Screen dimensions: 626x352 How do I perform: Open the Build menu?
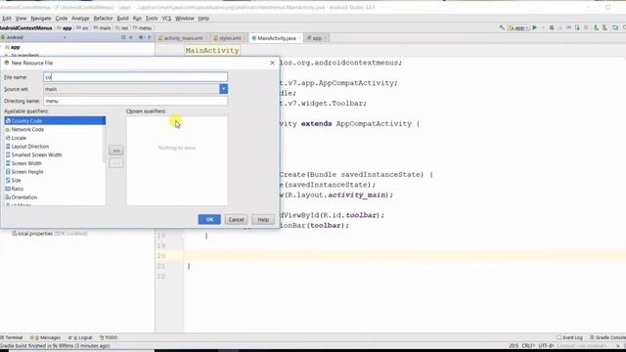pos(122,19)
